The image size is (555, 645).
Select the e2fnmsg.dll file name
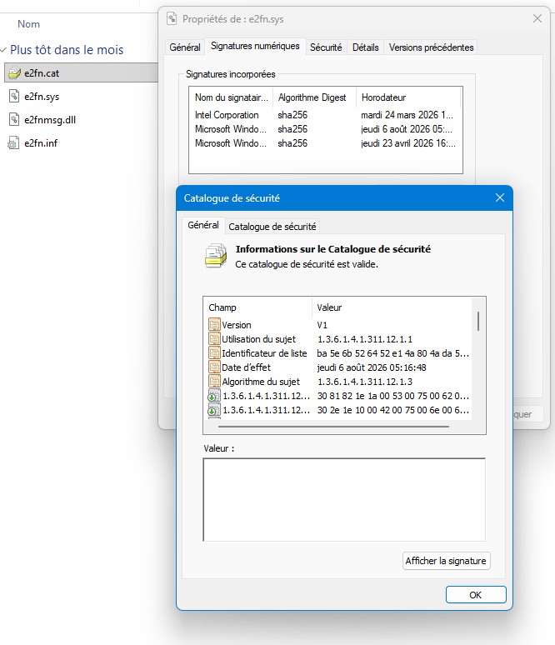click(x=50, y=120)
